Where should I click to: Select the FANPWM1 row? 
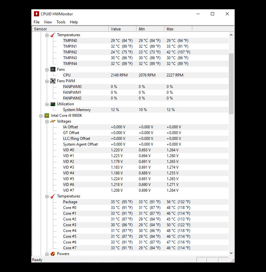coord(145,92)
